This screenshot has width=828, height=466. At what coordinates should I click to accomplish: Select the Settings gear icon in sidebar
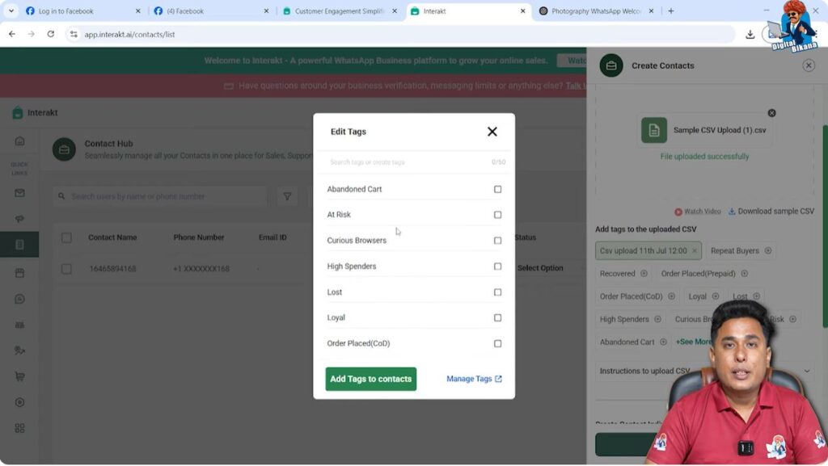coord(20,402)
